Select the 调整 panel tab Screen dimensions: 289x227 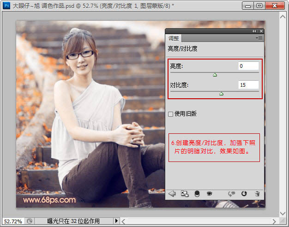click(x=174, y=38)
